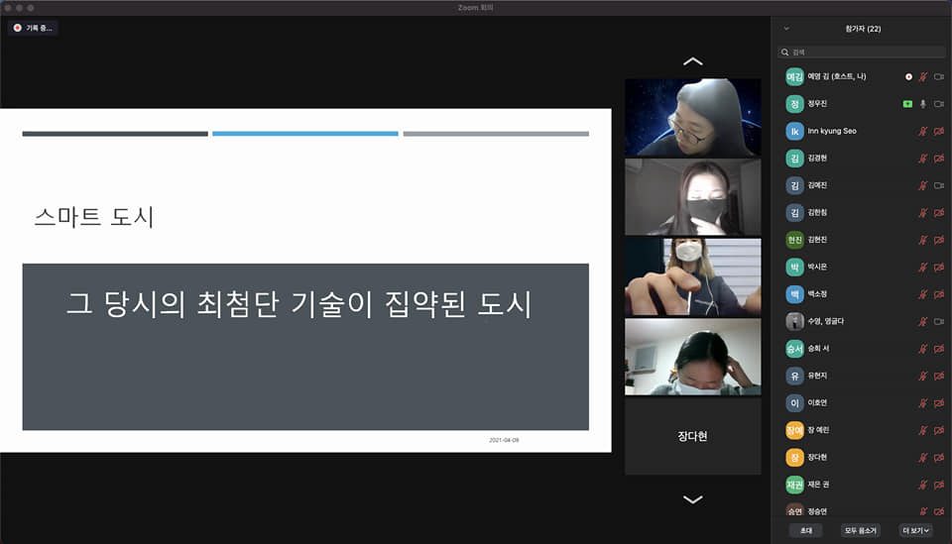Select the 유현지 participant name

pos(817,376)
